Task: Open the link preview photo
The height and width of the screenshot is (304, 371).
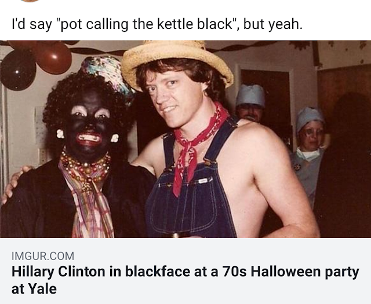Action: pyautogui.click(x=185, y=139)
